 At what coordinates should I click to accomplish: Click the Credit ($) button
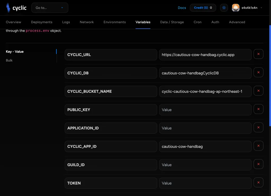click(x=203, y=8)
